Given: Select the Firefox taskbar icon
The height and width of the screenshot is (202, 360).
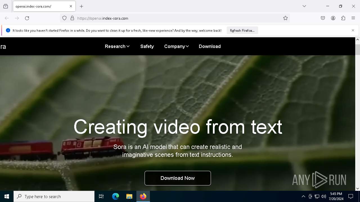Looking at the screenshot, I should (x=143, y=196).
